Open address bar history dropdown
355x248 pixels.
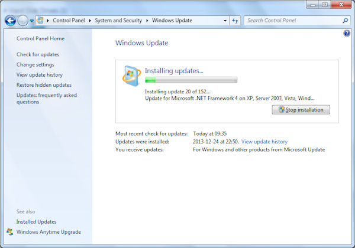pos(225,21)
